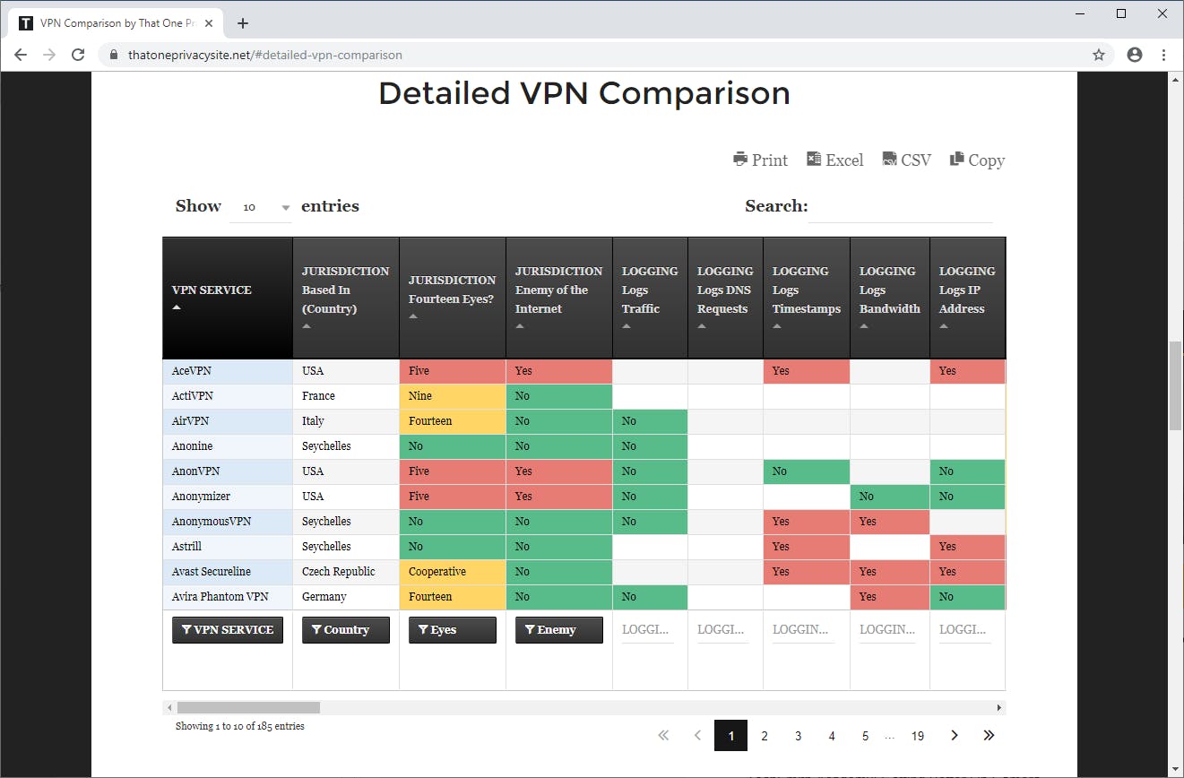Click the AnonVPN row name

pos(196,471)
